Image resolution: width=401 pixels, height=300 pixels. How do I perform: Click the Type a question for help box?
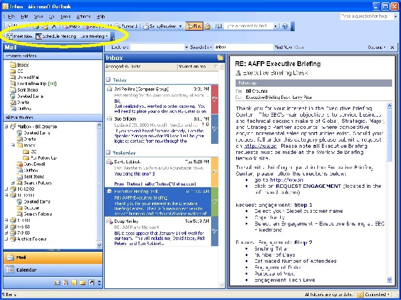(366, 16)
